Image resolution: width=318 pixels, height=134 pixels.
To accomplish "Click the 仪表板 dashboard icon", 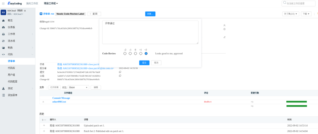I will (x=3, y=27).
